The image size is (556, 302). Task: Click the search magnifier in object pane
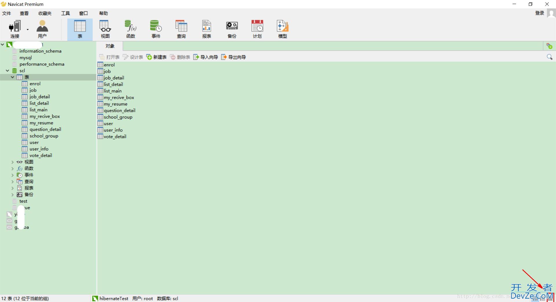[x=549, y=57]
